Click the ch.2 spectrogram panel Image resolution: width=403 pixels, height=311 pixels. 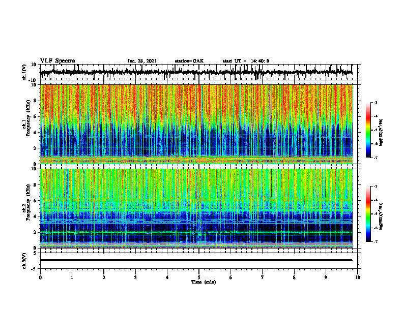point(196,208)
